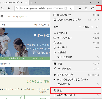Screen dimensions: 102x99
Task: Open リーディング リスト from the menu
Action: (x=76, y=38)
